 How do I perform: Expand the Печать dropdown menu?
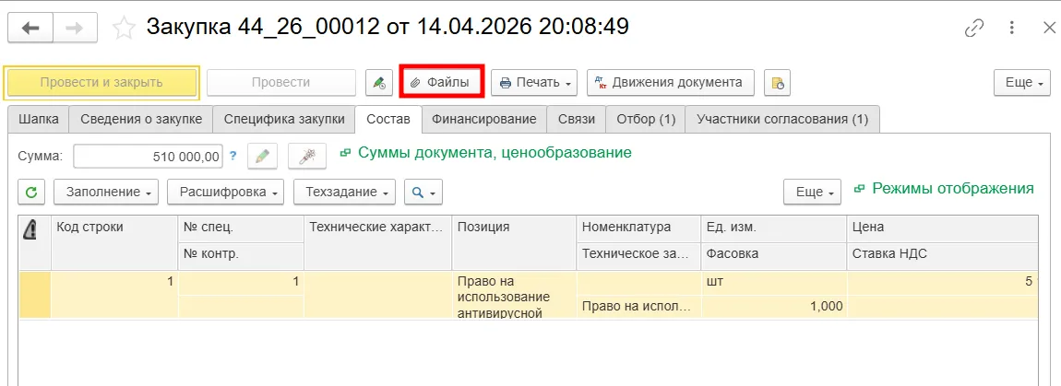534,83
